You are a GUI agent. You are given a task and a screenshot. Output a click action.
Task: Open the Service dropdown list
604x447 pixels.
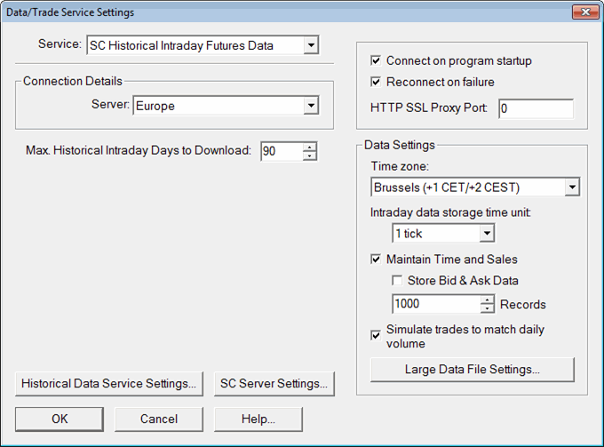310,45
